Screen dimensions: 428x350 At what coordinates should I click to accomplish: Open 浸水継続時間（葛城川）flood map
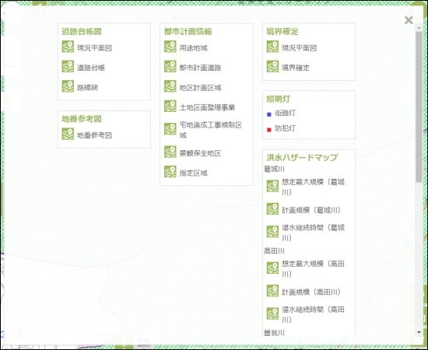313,233
